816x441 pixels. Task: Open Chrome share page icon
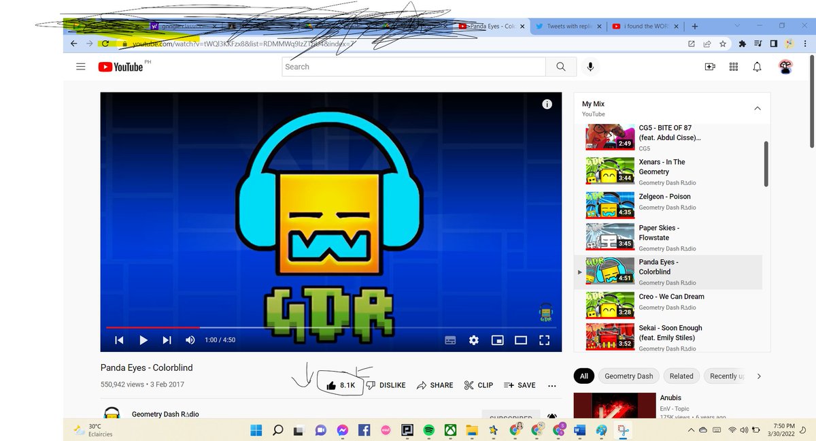tap(707, 44)
